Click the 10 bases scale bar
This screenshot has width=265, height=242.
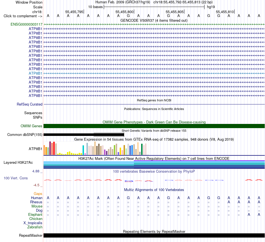tap(154, 7)
